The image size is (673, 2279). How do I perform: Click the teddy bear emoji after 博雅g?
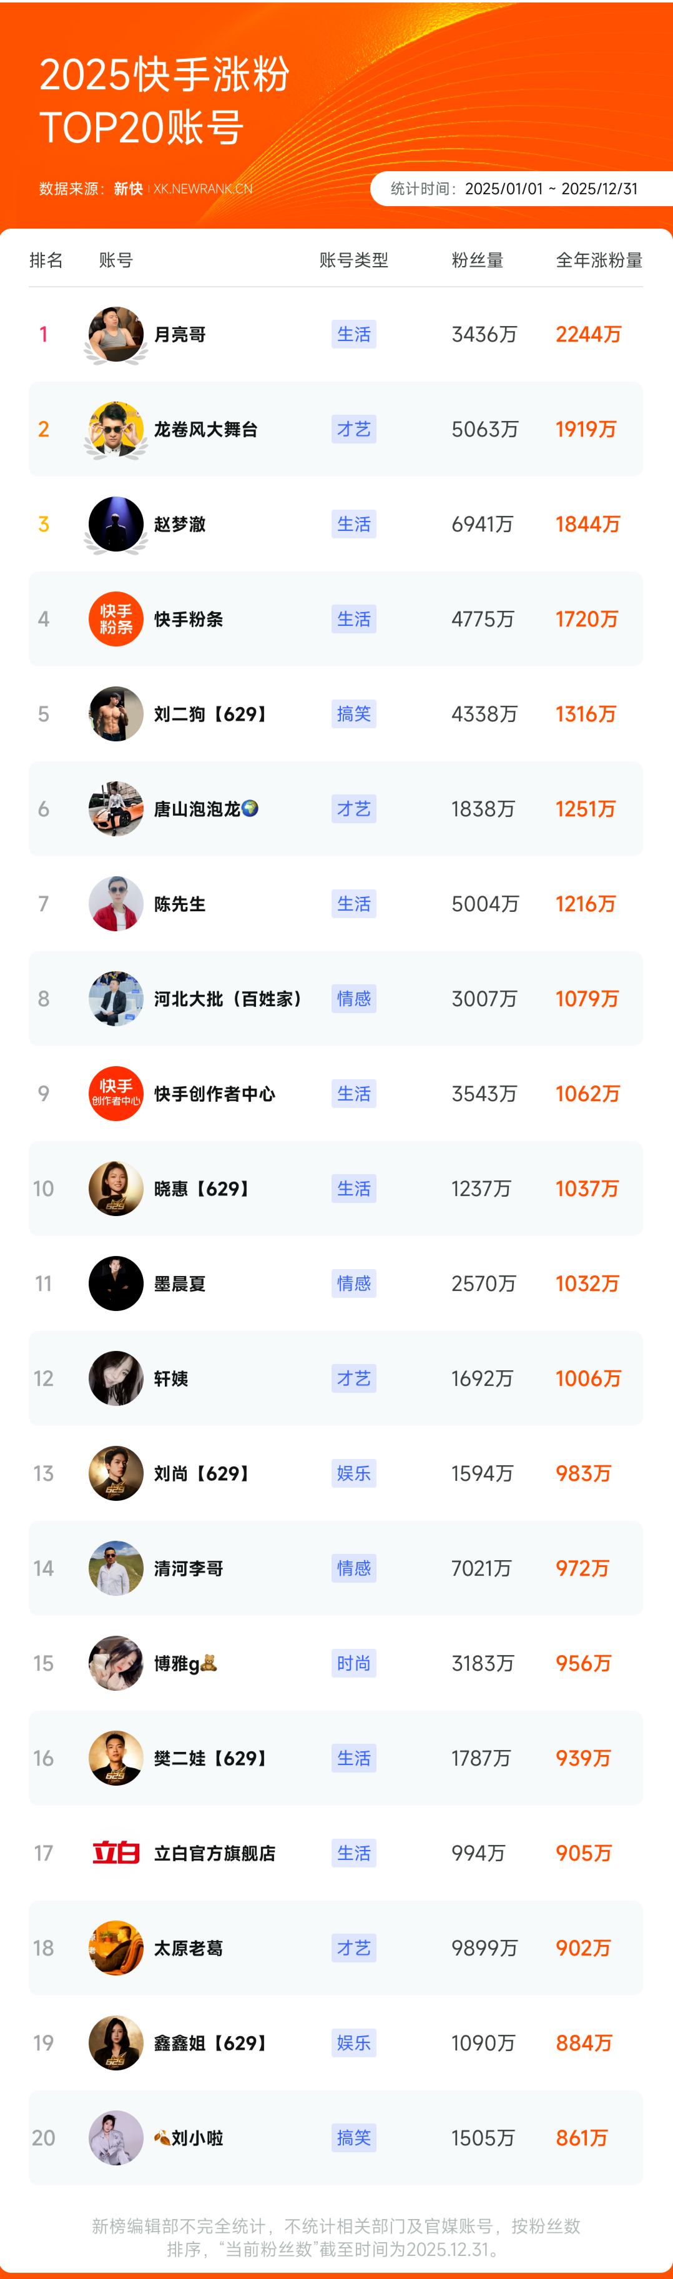(x=209, y=1663)
